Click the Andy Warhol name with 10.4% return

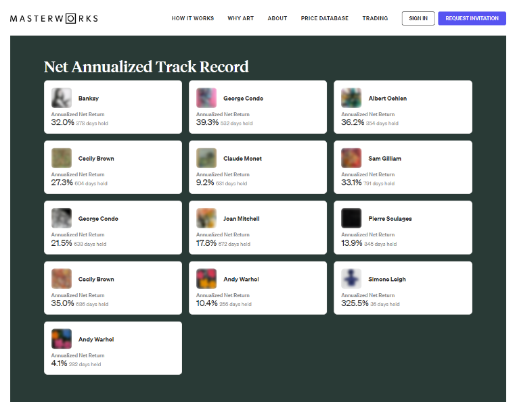(241, 279)
